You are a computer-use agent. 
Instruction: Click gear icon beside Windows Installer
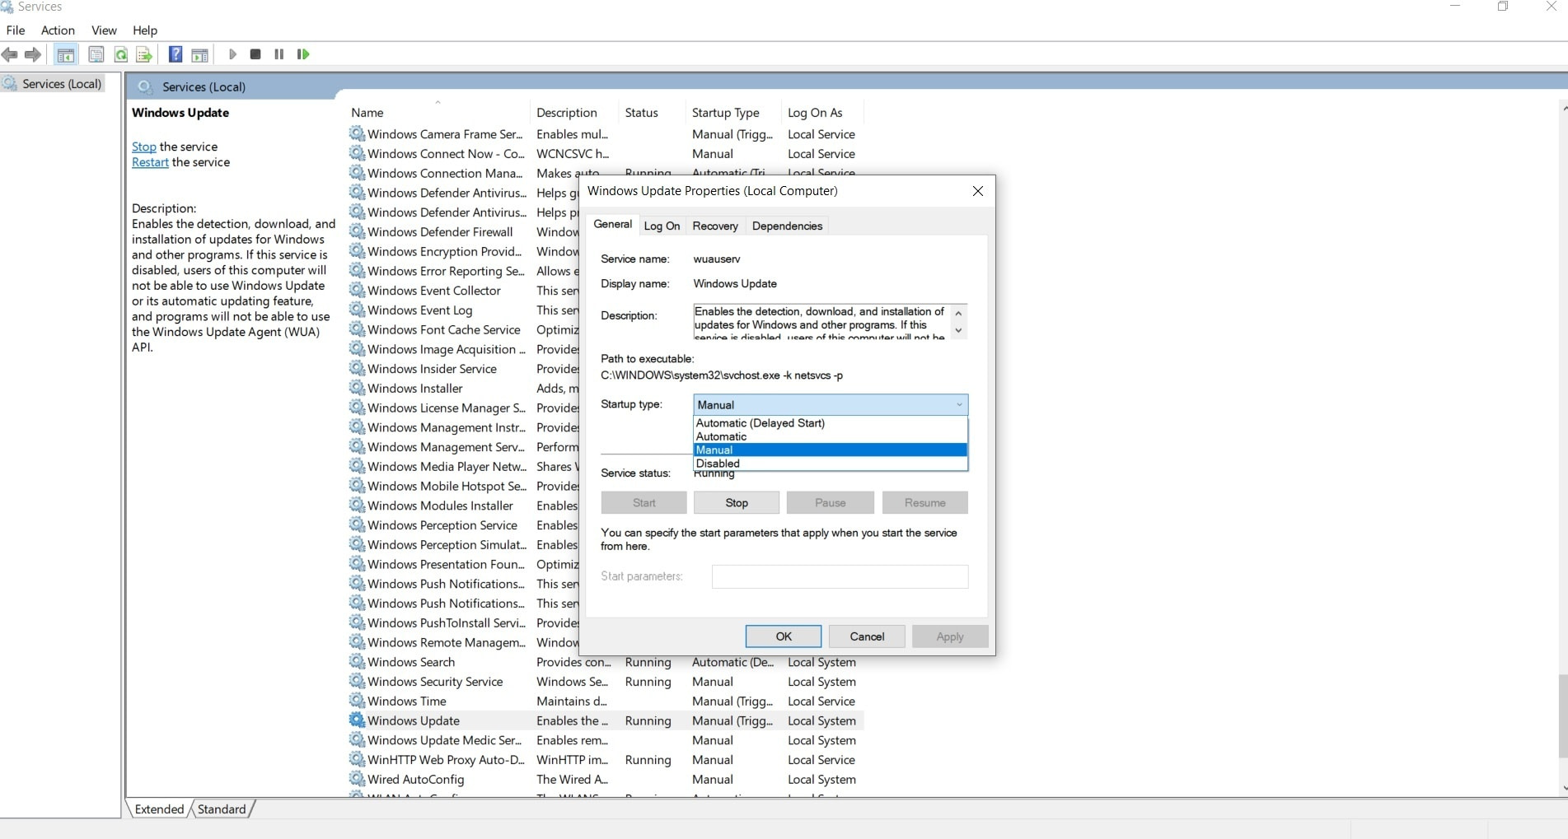tap(357, 388)
